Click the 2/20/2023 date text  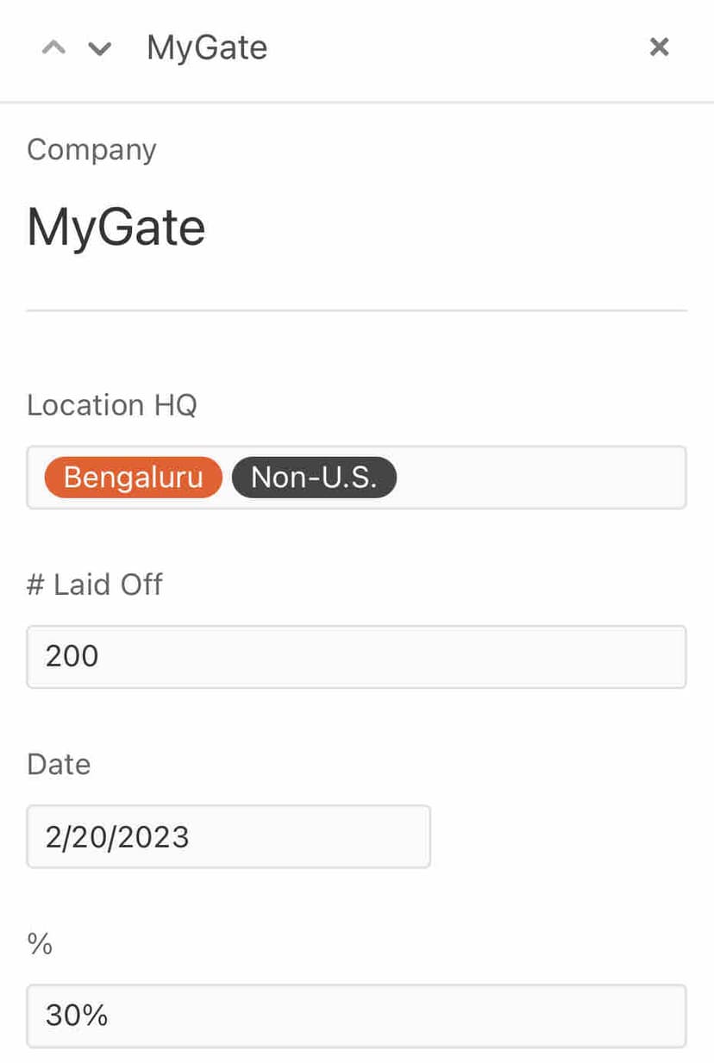tap(117, 836)
